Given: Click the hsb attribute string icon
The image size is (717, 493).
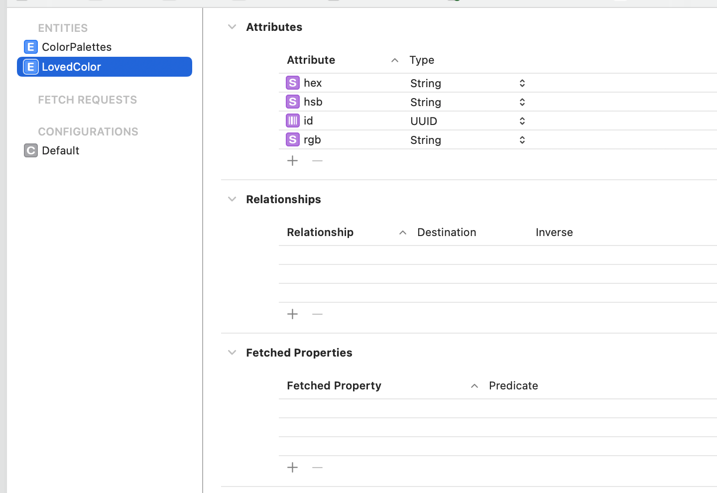Looking at the screenshot, I should [293, 102].
